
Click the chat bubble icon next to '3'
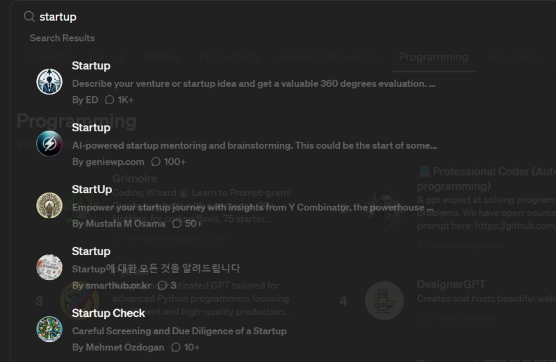(163, 286)
